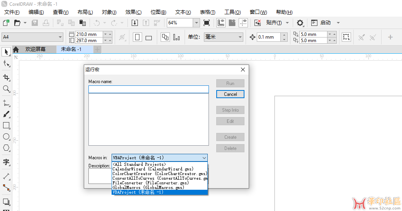Expand the Open folder dropdown arrow
Viewport: 402px width, 211px height.
pos(25,23)
